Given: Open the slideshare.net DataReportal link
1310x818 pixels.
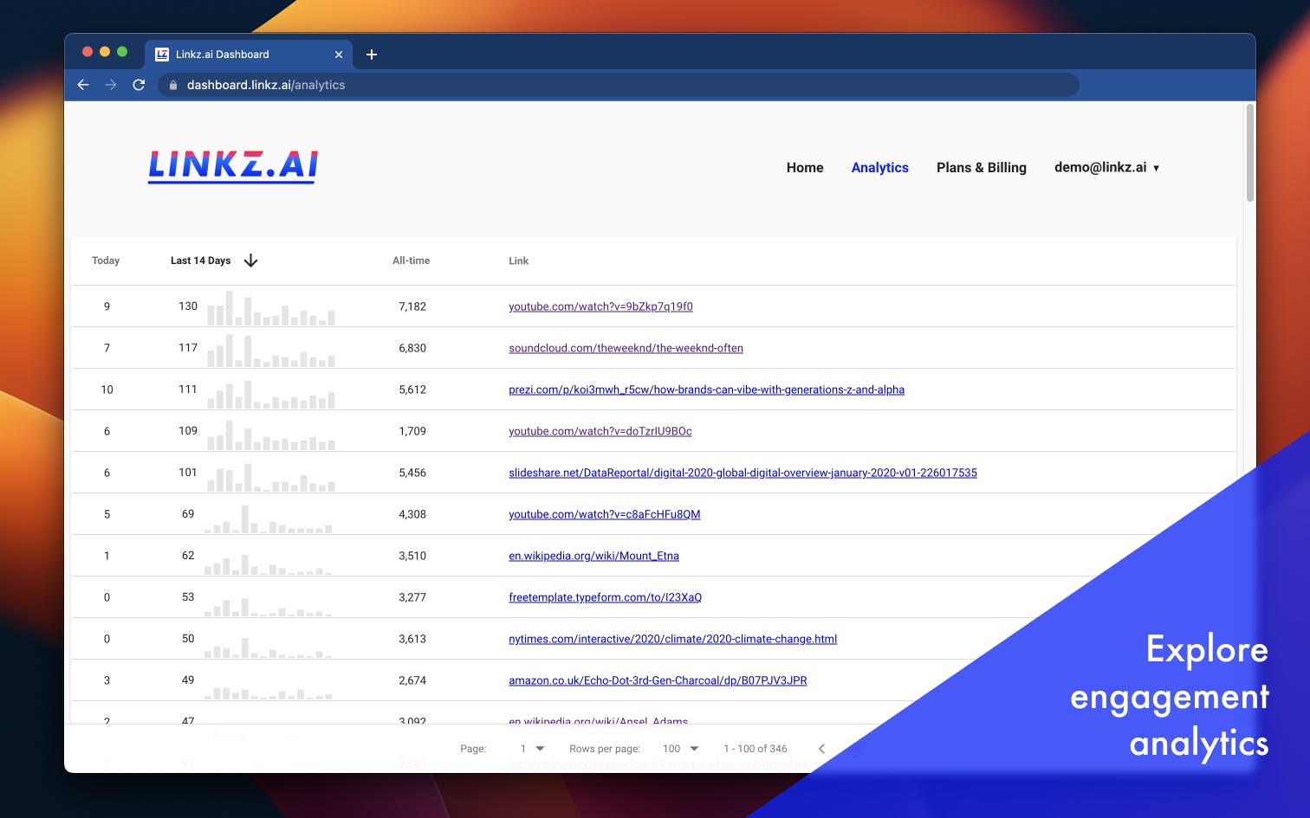Looking at the screenshot, I should point(743,473).
